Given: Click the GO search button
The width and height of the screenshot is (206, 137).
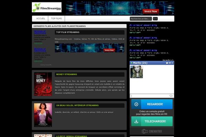Looking at the screenshot, I should (155, 18).
